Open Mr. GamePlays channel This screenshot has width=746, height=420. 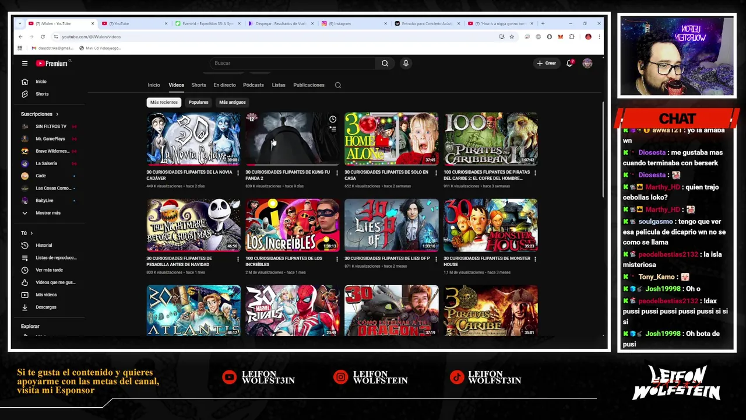coord(49,139)
